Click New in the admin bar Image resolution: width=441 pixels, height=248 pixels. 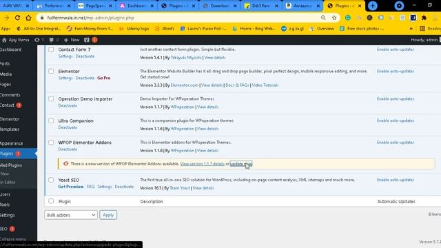72,40
